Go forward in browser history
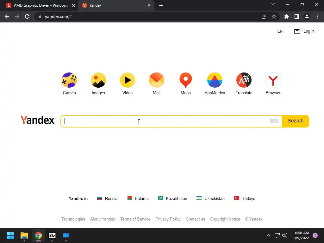Image resolution: width=324 pixels, height=243 pixels. 17,16
